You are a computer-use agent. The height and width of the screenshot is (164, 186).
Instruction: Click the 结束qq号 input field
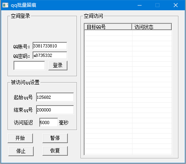(55, 110)
